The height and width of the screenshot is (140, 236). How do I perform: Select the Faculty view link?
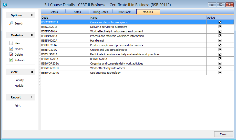19,80
